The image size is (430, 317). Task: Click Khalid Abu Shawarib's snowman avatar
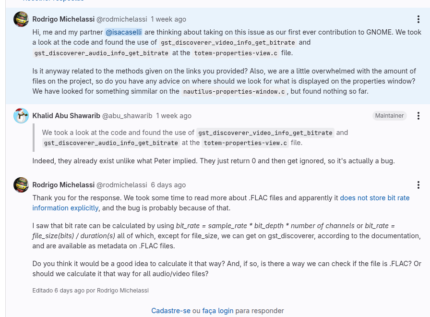click(21, 116)
